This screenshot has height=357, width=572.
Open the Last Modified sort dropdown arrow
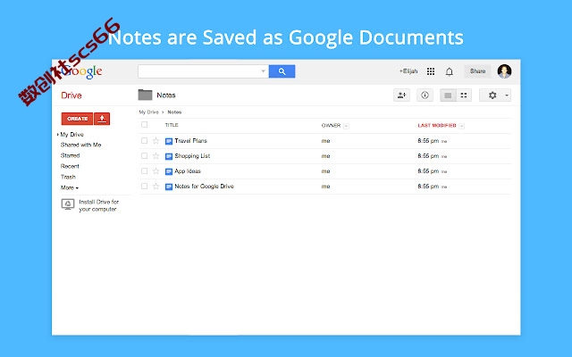(x=461, y=126)
